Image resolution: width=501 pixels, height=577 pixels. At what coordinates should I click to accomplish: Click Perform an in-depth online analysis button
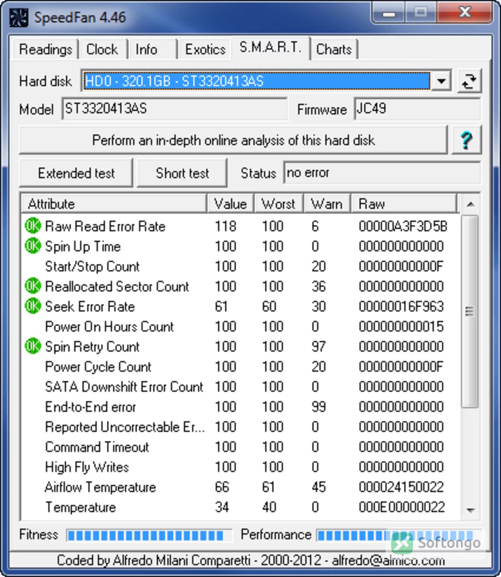(x=234, y=140)
